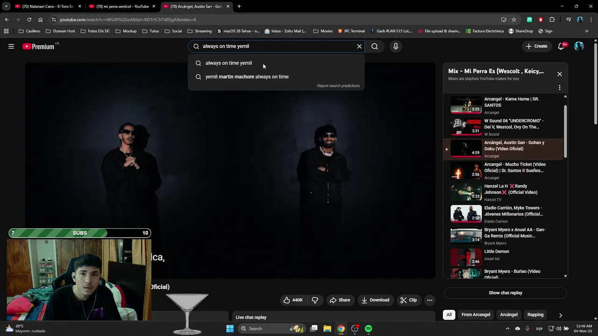The width and height of the screenshot is (598, 336).
Task: Click the Share button
Action: pos(340,300)
